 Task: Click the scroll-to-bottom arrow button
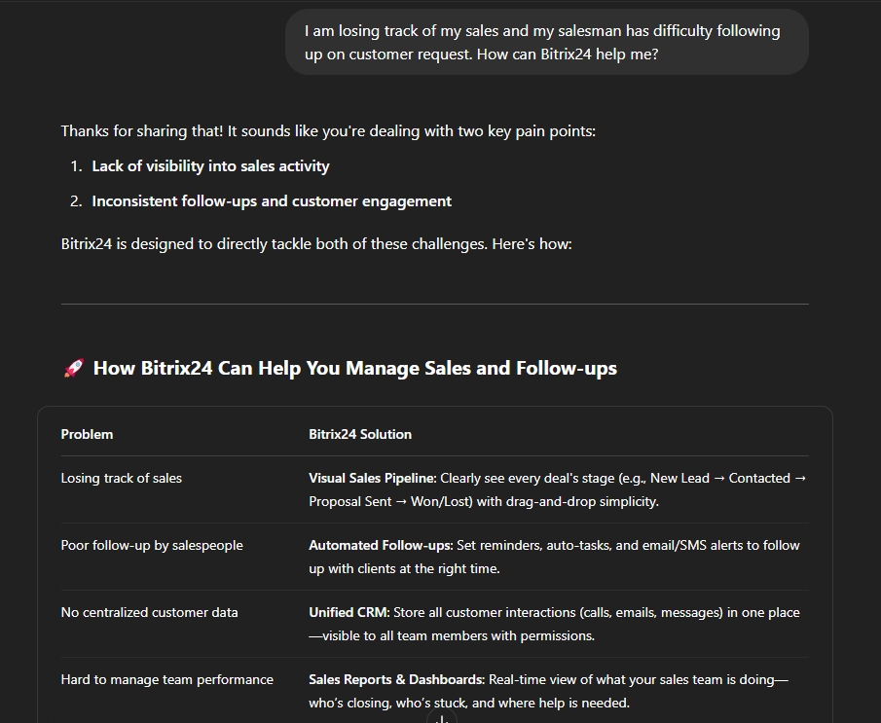441,718
